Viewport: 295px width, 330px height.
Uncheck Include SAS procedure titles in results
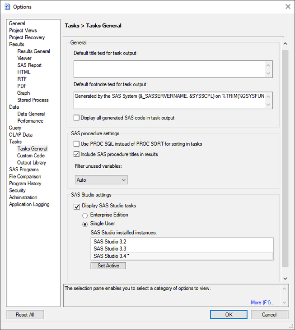click(76, 154)
